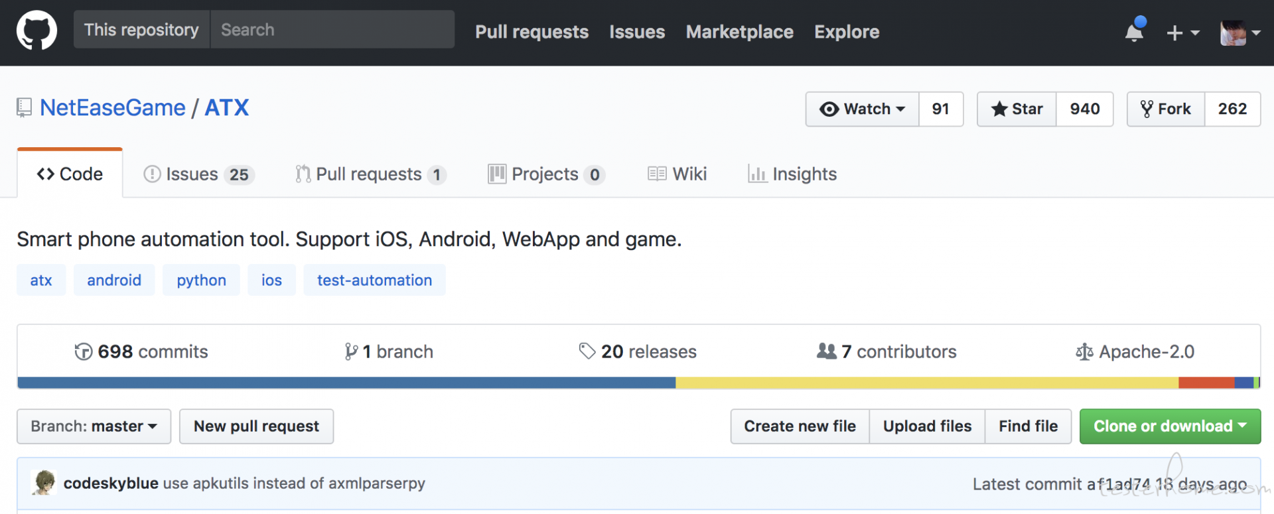Click the New pull request button
This screenshot has height=514, width=1274.
click(x=256, y=426)
